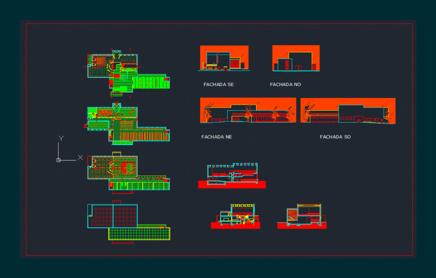Screen dimensions: 436x278
Task: Select the FACHADA SE label
Action: [219, 84]
